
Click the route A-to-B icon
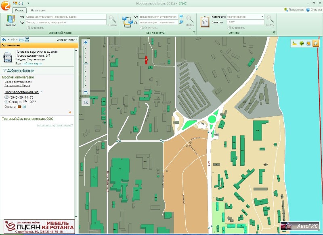click(127, 22)
